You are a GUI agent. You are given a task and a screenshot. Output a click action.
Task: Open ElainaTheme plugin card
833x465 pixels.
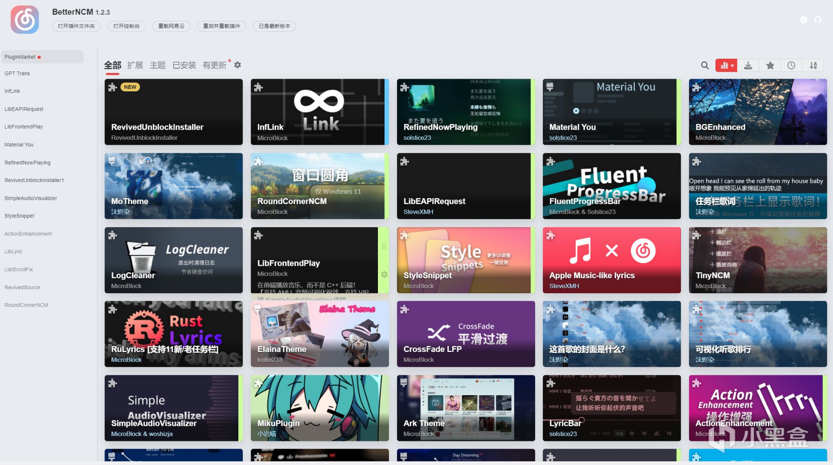(319, 334)
